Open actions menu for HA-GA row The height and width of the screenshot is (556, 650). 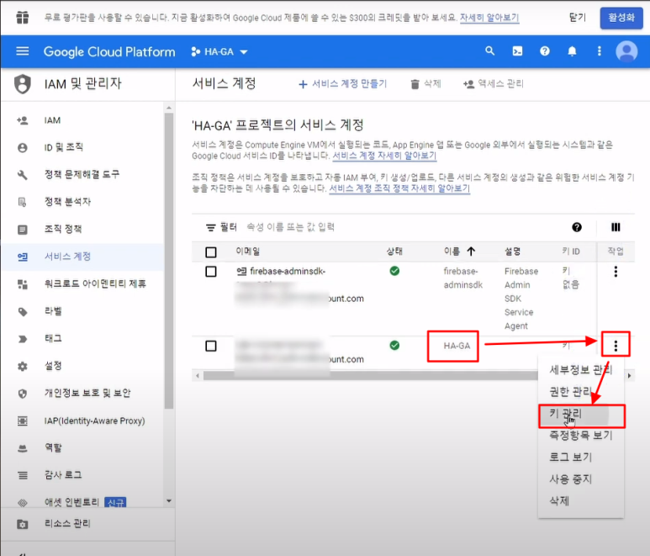pos(616,346)
